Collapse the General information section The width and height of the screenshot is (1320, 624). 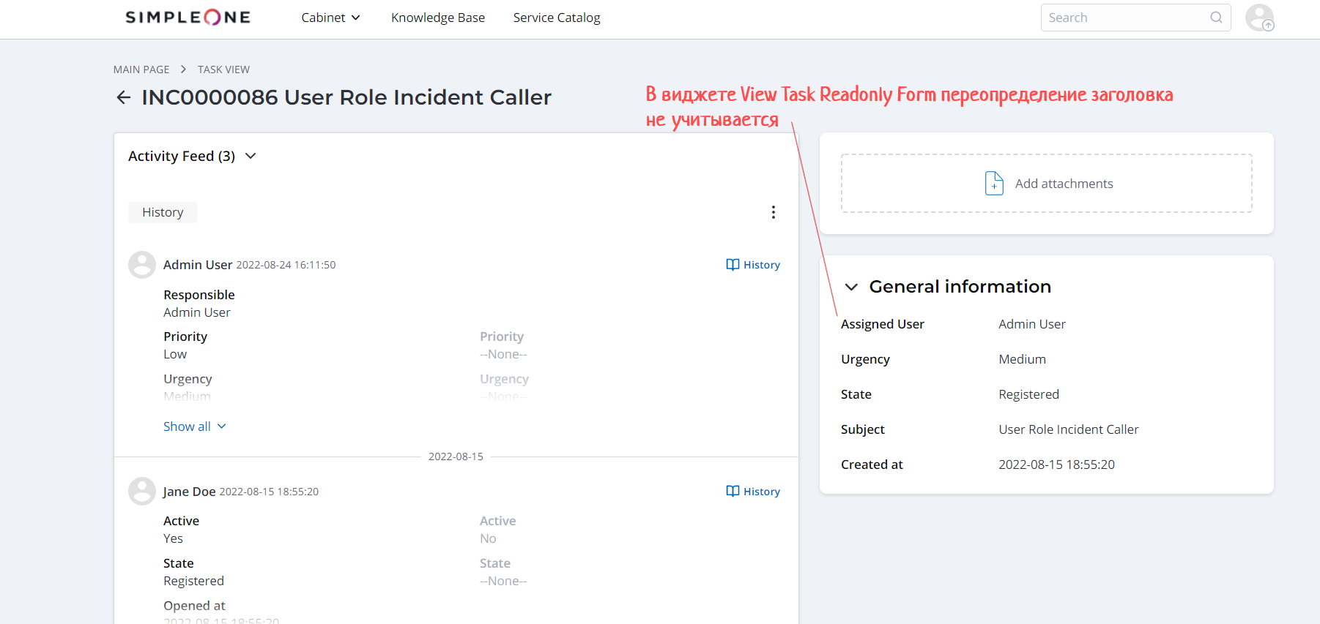pos(851,287)
